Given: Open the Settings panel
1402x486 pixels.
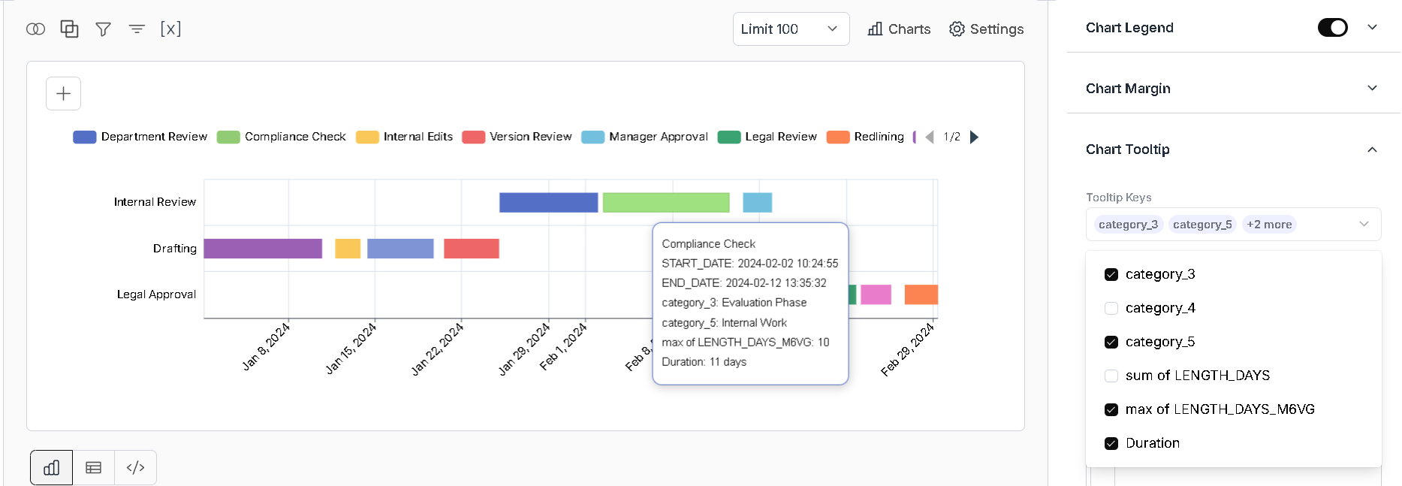Looking at the screenshot, I should tap(986, 29).
